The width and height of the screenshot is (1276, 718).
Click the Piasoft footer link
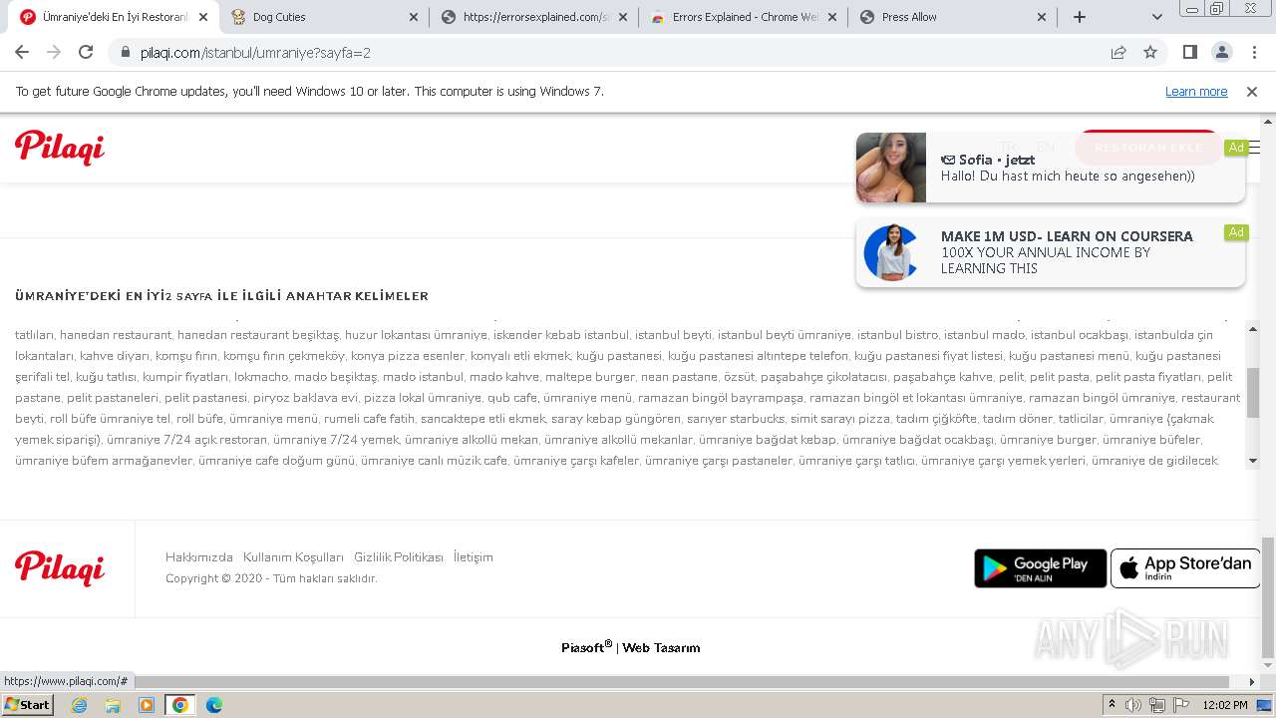[x=586, y=647]
